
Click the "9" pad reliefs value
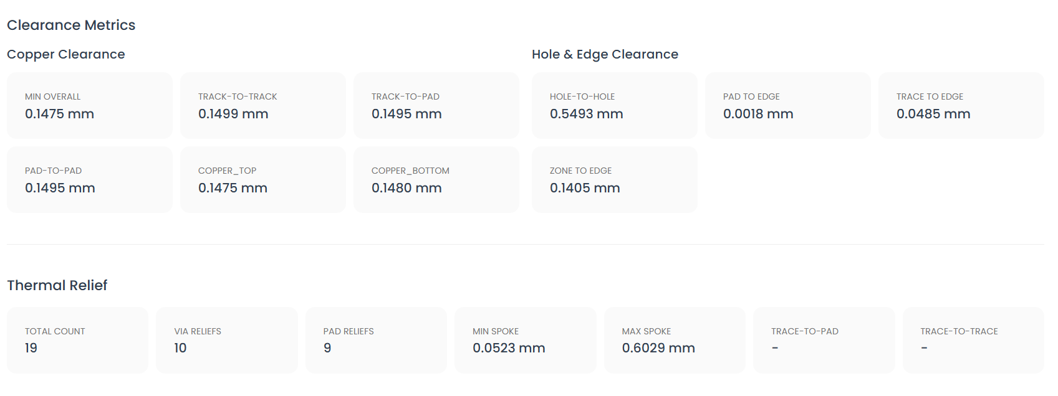[327, 348]
